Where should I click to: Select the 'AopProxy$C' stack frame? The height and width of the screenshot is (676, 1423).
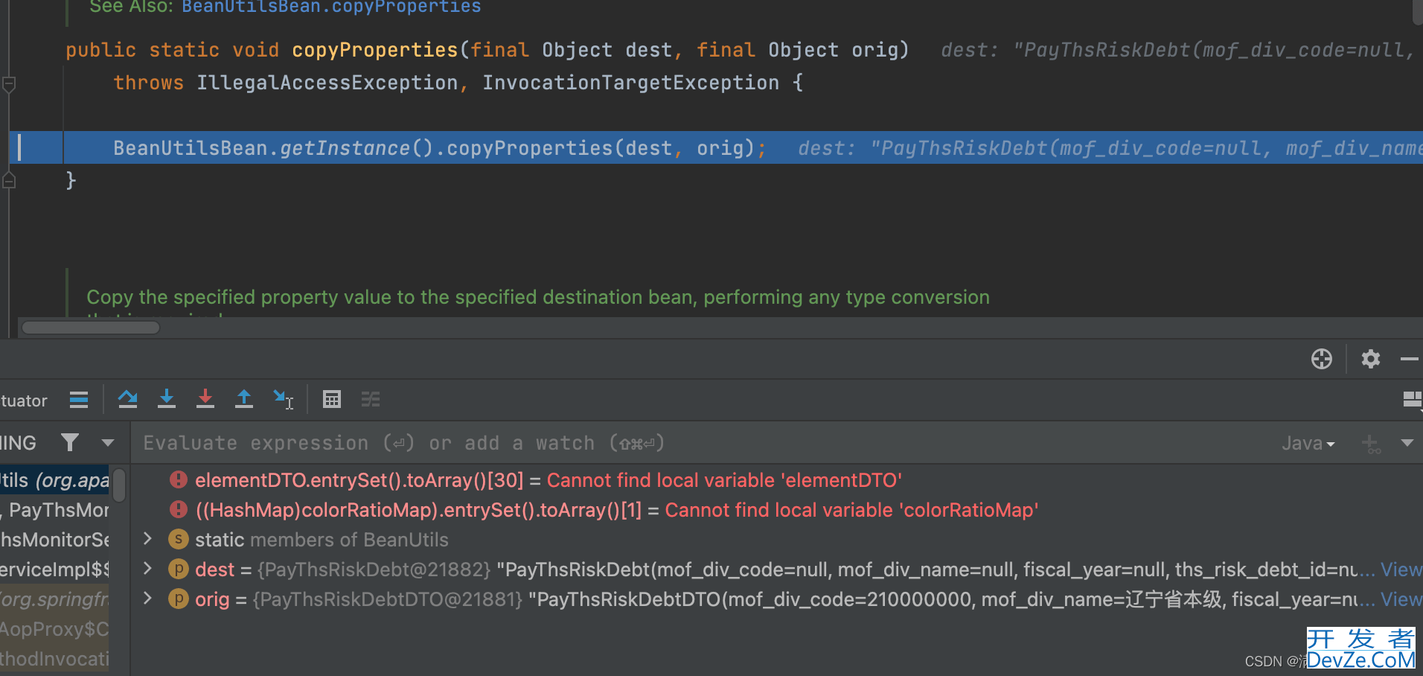pos(55,629)
